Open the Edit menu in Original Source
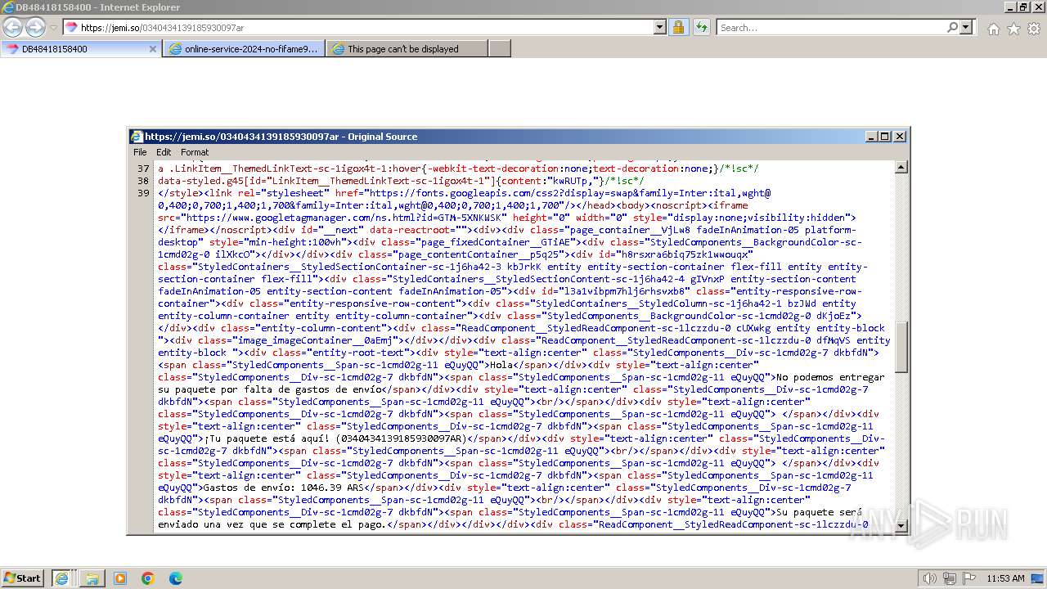 click(164, 152)
